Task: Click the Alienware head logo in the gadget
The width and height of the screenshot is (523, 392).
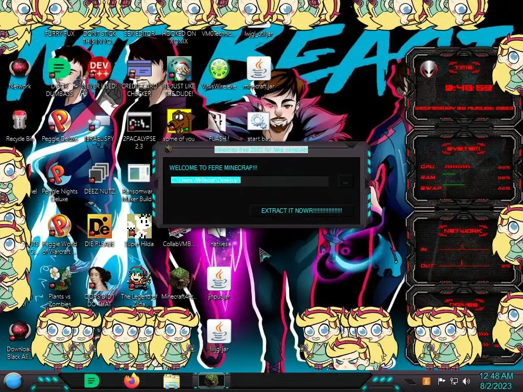Action: (x=429, y=69)
